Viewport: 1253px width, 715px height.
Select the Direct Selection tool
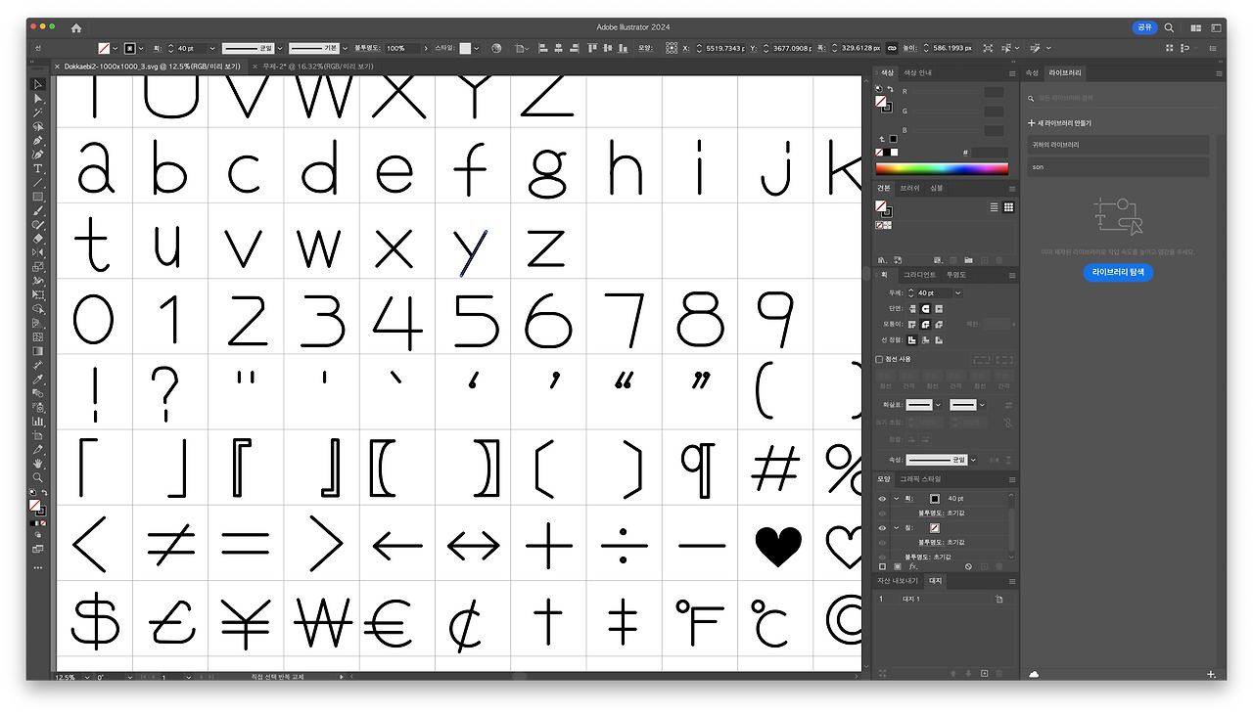point(38,99)
